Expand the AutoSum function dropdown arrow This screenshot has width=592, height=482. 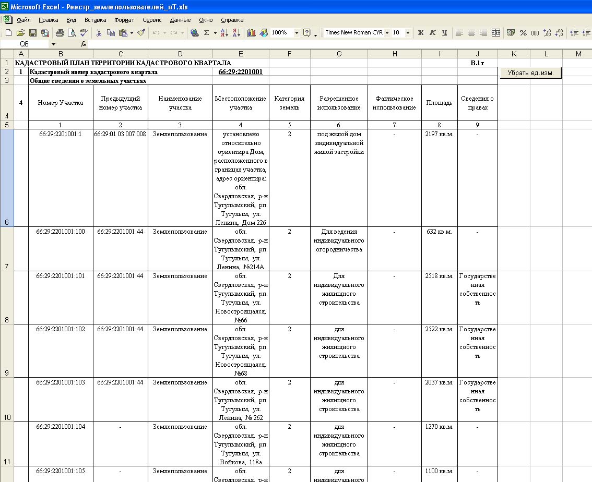(x=215, y=33)
